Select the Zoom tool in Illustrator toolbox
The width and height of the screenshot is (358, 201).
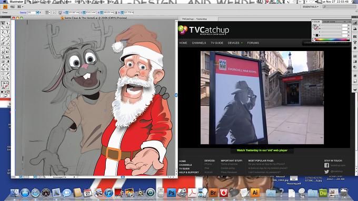point(7,78)
